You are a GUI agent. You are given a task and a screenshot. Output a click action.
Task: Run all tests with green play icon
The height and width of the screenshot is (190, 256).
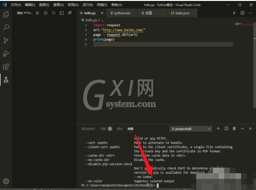pyautogui.click(x=37, y=13)
